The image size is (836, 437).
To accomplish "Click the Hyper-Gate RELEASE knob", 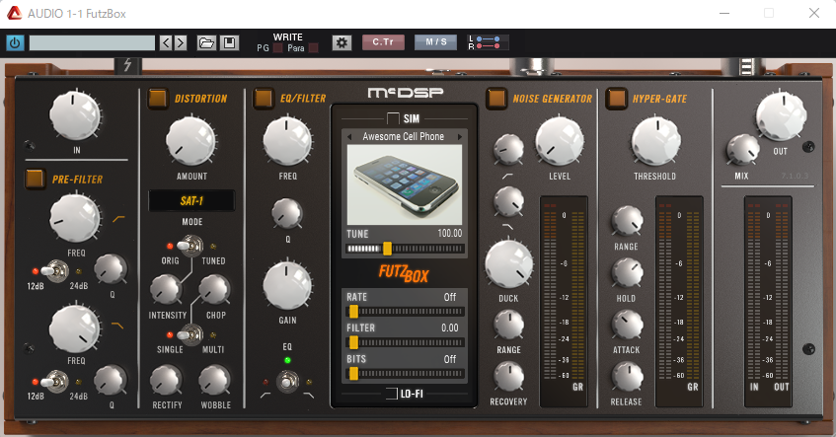I will pyautogui.click(x=627, y=376).
